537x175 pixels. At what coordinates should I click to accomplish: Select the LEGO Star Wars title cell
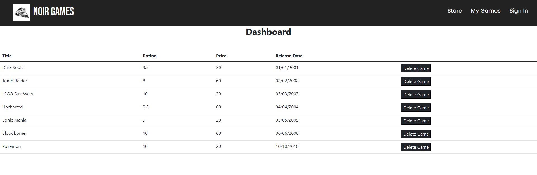(x=17, y=94)
